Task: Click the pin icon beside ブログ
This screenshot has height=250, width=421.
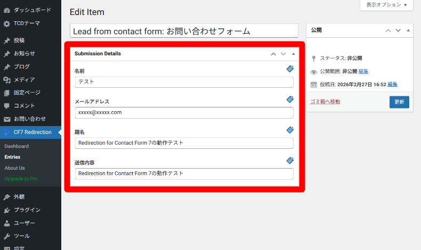Action: (7, 67)
